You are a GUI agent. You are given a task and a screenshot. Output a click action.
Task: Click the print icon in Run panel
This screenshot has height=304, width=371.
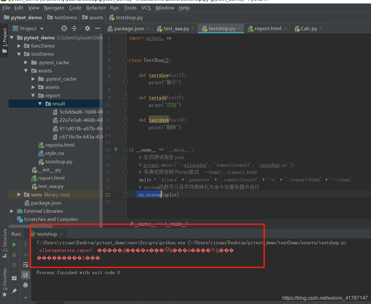25,285
